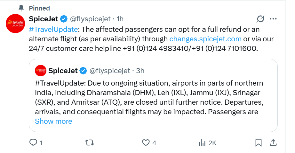The width and height of the screenshot is (295, 153).
Task: Open the quoted tweet body text
Action: (149, 98)
